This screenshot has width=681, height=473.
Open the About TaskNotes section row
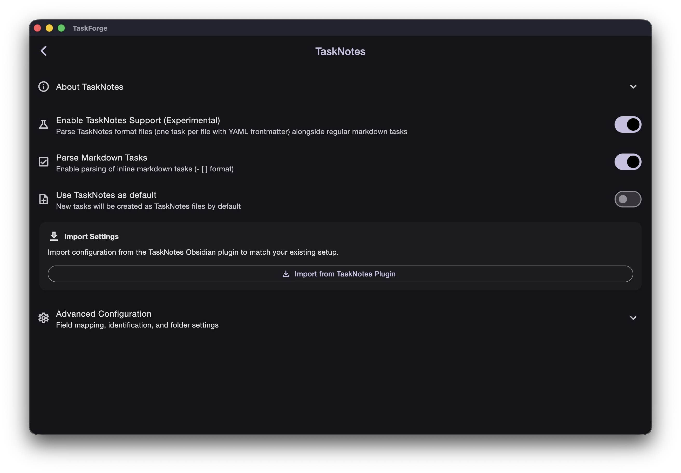click(x=90, y=87)
